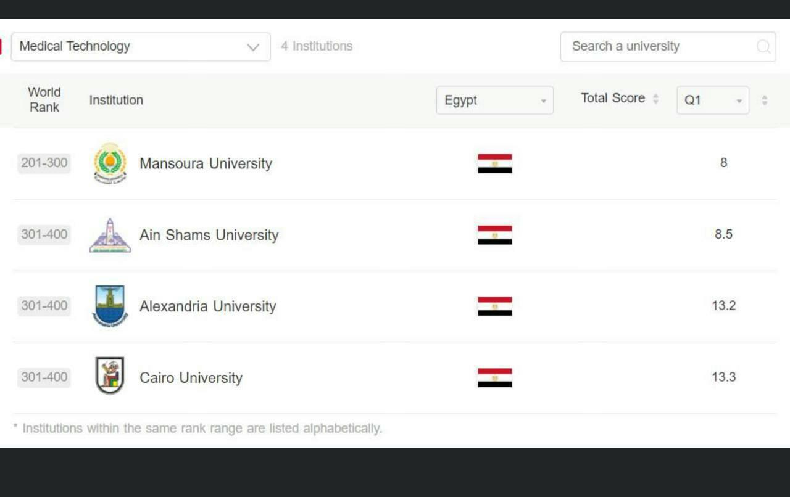Sort by Total Score arrows

(x=655, y=99)
